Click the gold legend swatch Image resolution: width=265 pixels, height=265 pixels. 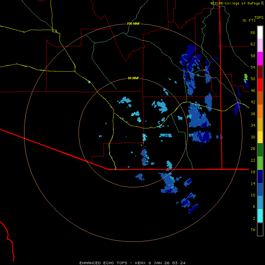pyautogui.click(x=260, y=125)
